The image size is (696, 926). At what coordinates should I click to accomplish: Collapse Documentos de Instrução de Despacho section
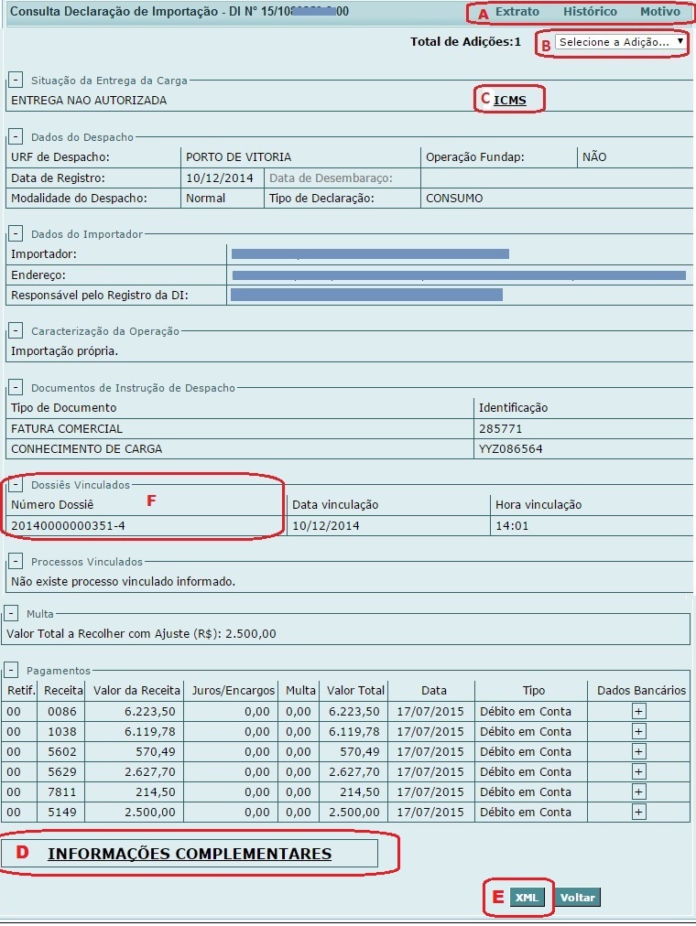16,387
